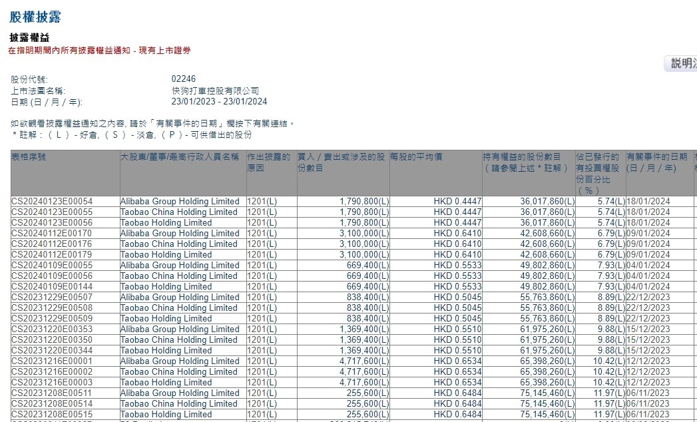The height and width of the screenshot is (422, 697).
Task: Open event date 18/01/2024 link in row CS20240123E00055
Action: point(648,212)
